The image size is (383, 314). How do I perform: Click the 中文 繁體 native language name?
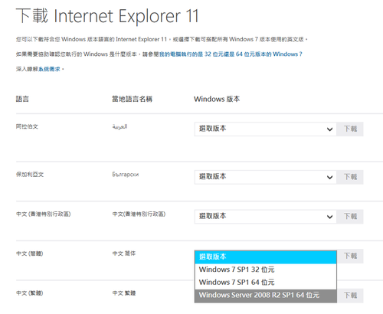click(x=124, y=293)
